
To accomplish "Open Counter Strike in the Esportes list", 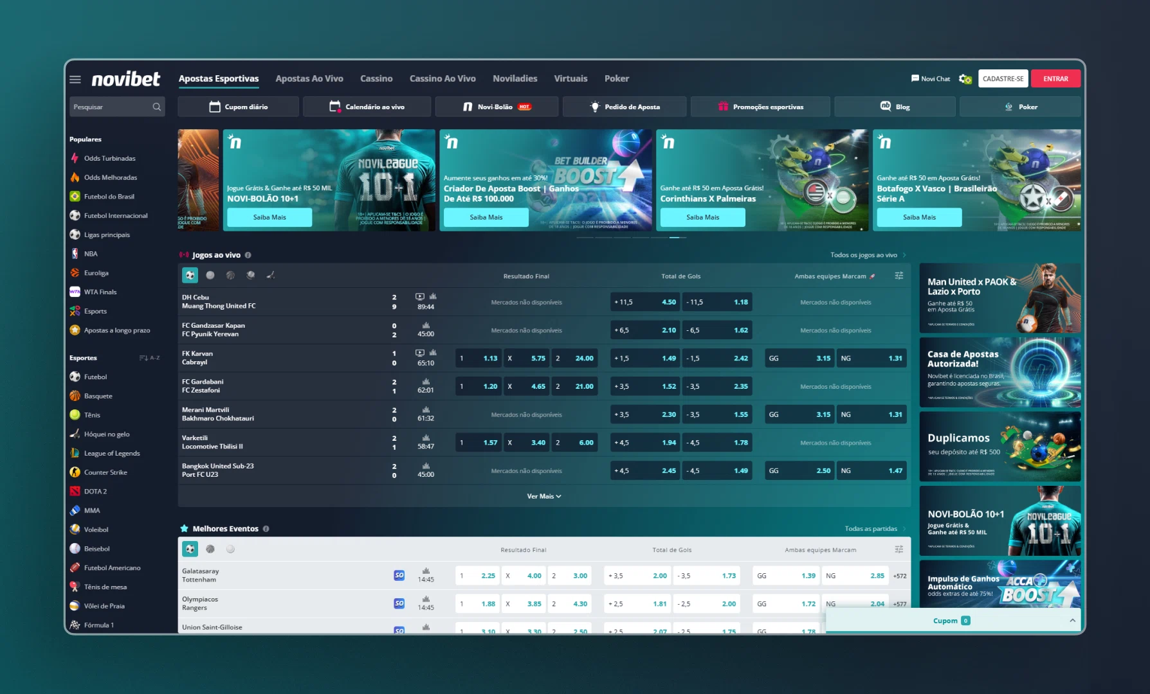I will point(98,472).
